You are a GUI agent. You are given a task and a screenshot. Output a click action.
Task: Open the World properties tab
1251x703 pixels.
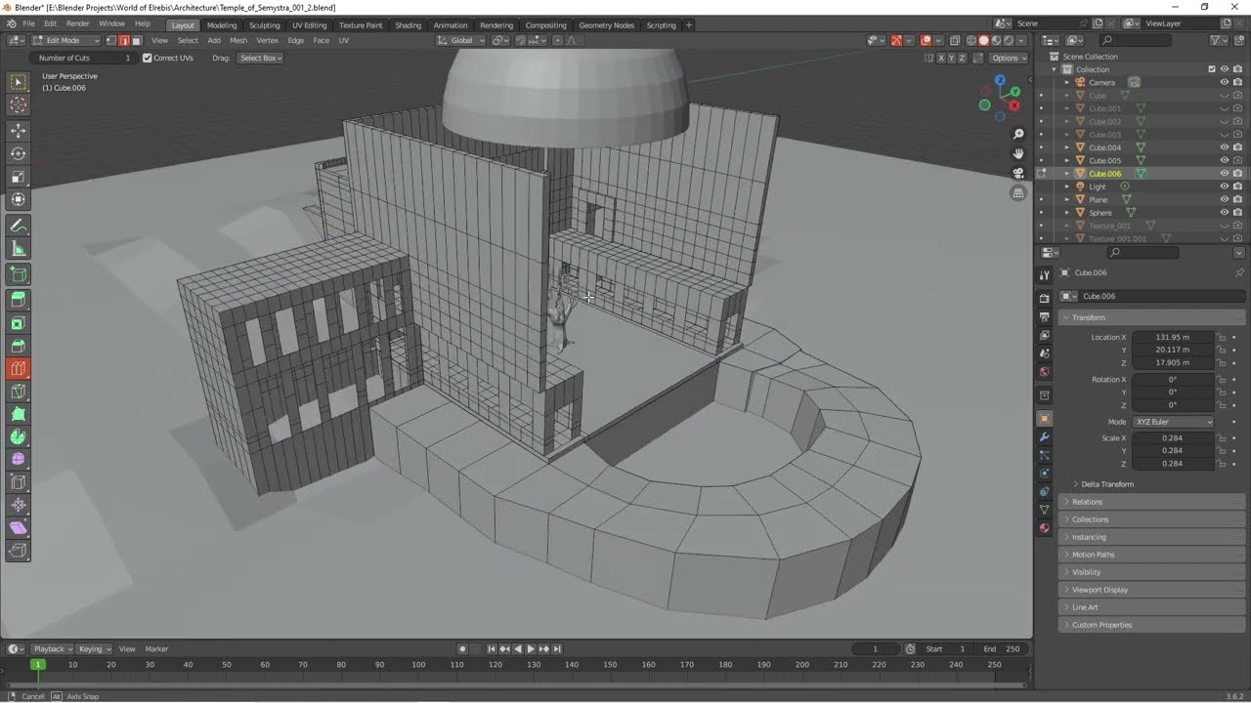tap(1045, 371)
